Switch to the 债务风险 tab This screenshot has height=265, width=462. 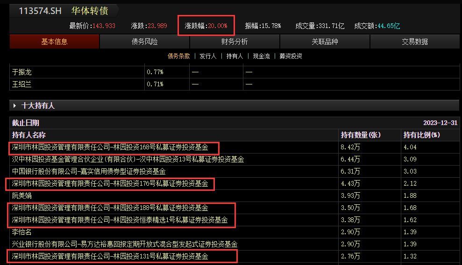[x=144, y=42]
